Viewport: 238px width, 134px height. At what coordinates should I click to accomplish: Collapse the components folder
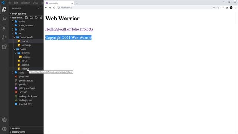pos(26,37)
